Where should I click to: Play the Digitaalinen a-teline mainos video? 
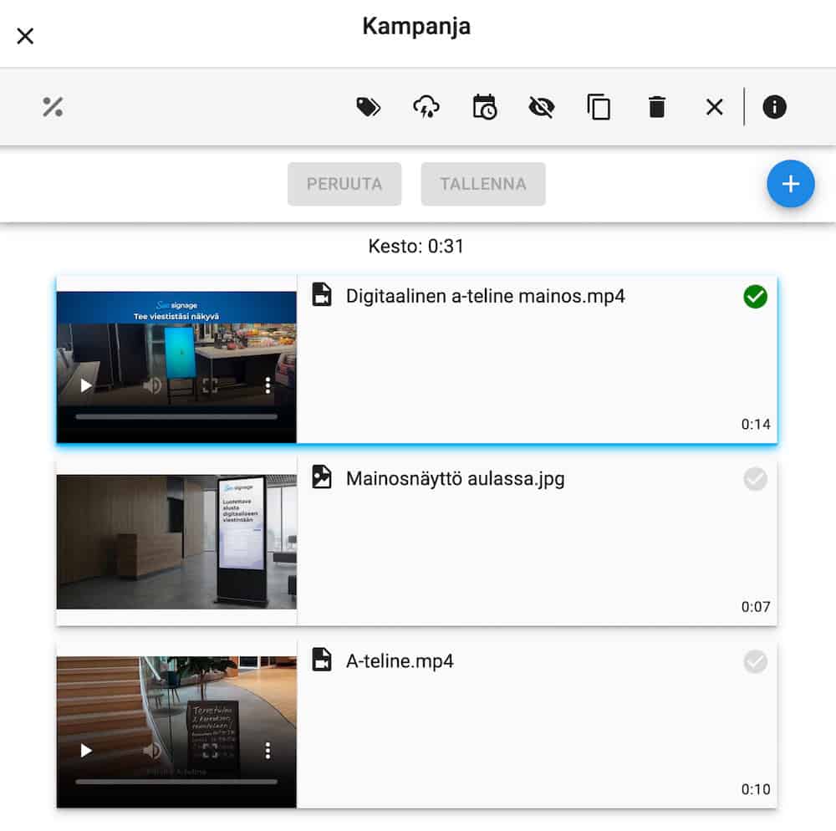click(85, 385)
